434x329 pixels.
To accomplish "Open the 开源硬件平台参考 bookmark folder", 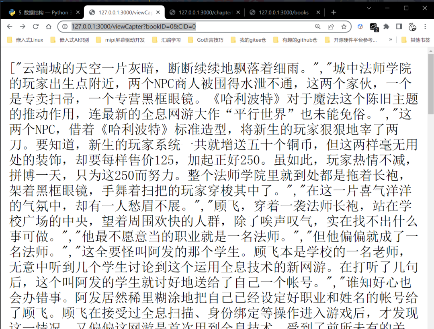I will pyautogui.click(x=351, y=40).
